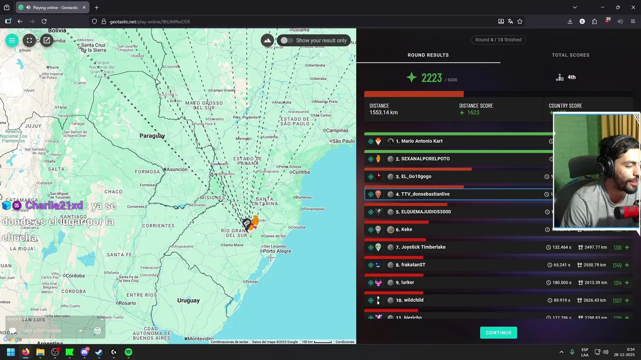Close the Playing online - Geotastic tab
This screenshot has width=641, height=360.
pos(84,7)
